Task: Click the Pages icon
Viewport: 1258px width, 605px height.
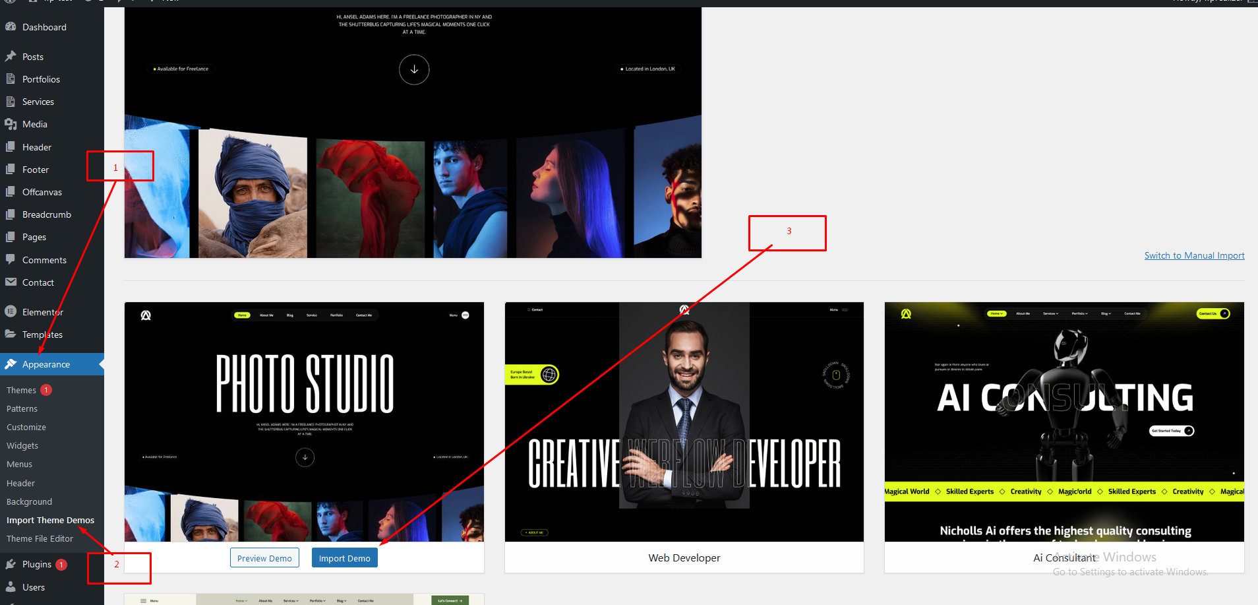Action: pyautogui.click(x=11, y=237)
